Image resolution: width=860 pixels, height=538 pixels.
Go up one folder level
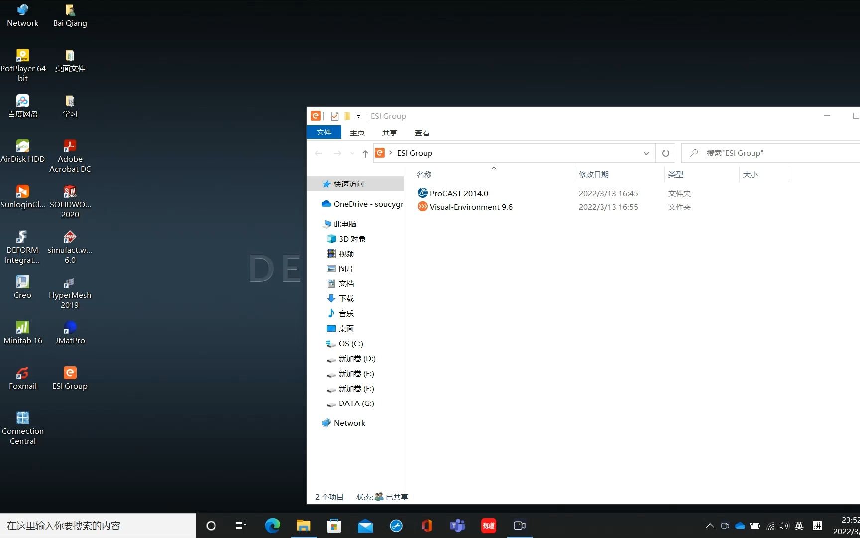[x=365, y=153]
